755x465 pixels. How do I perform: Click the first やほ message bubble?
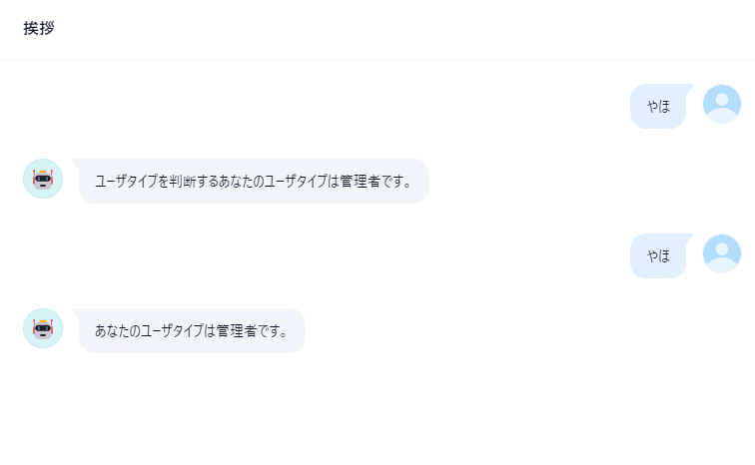tap(658, 107)
